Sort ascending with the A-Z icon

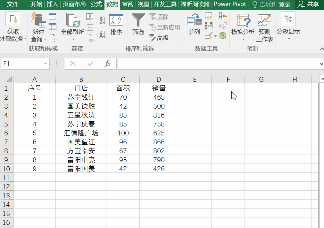103,19
